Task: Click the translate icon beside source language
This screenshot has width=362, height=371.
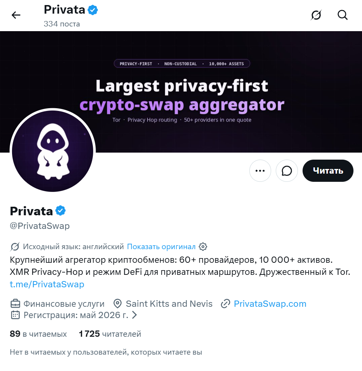Action: click(15, 246)
